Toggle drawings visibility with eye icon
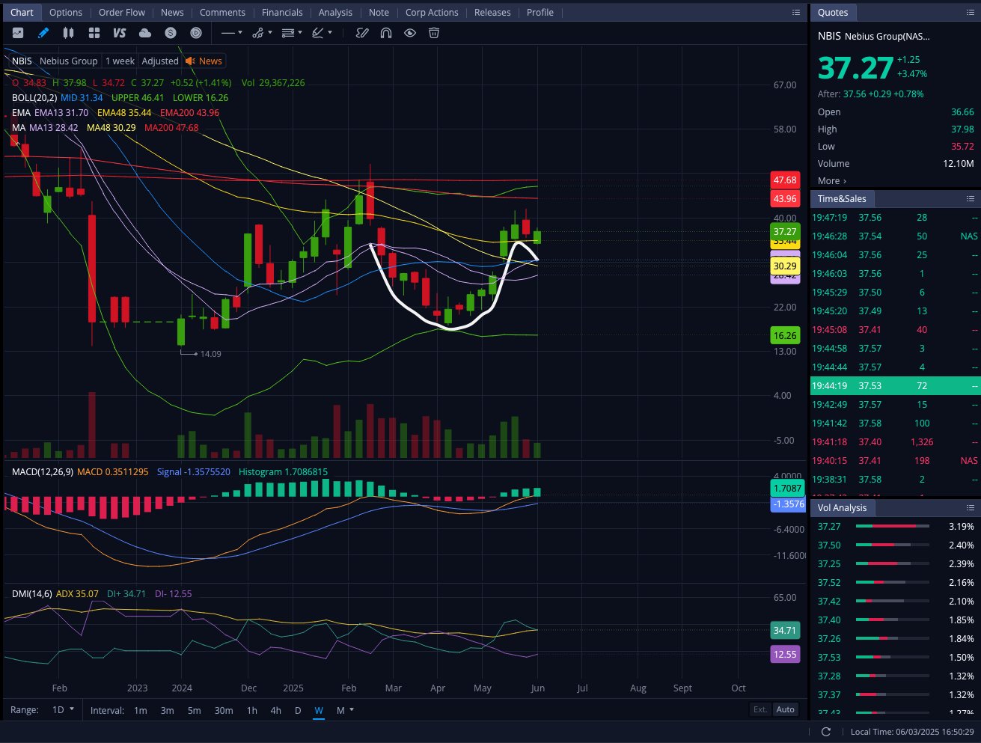The image size is (981, 743). coord(410,33)
